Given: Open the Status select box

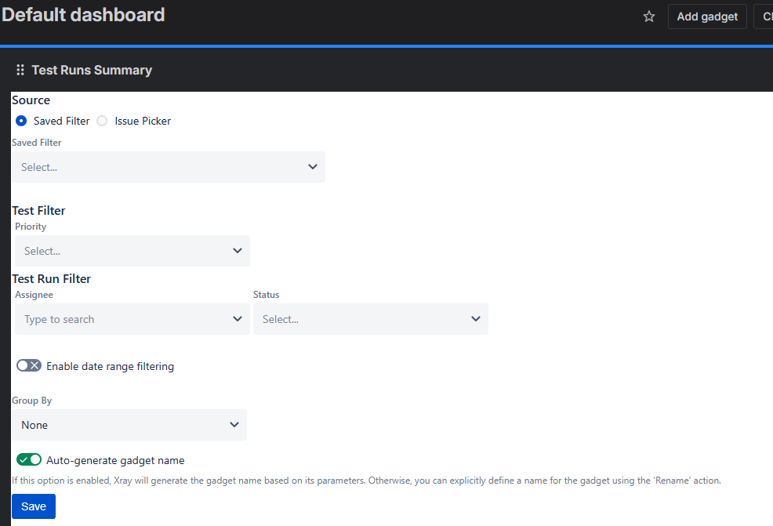Looking at the screenshot, I should [x=361, y=319].
